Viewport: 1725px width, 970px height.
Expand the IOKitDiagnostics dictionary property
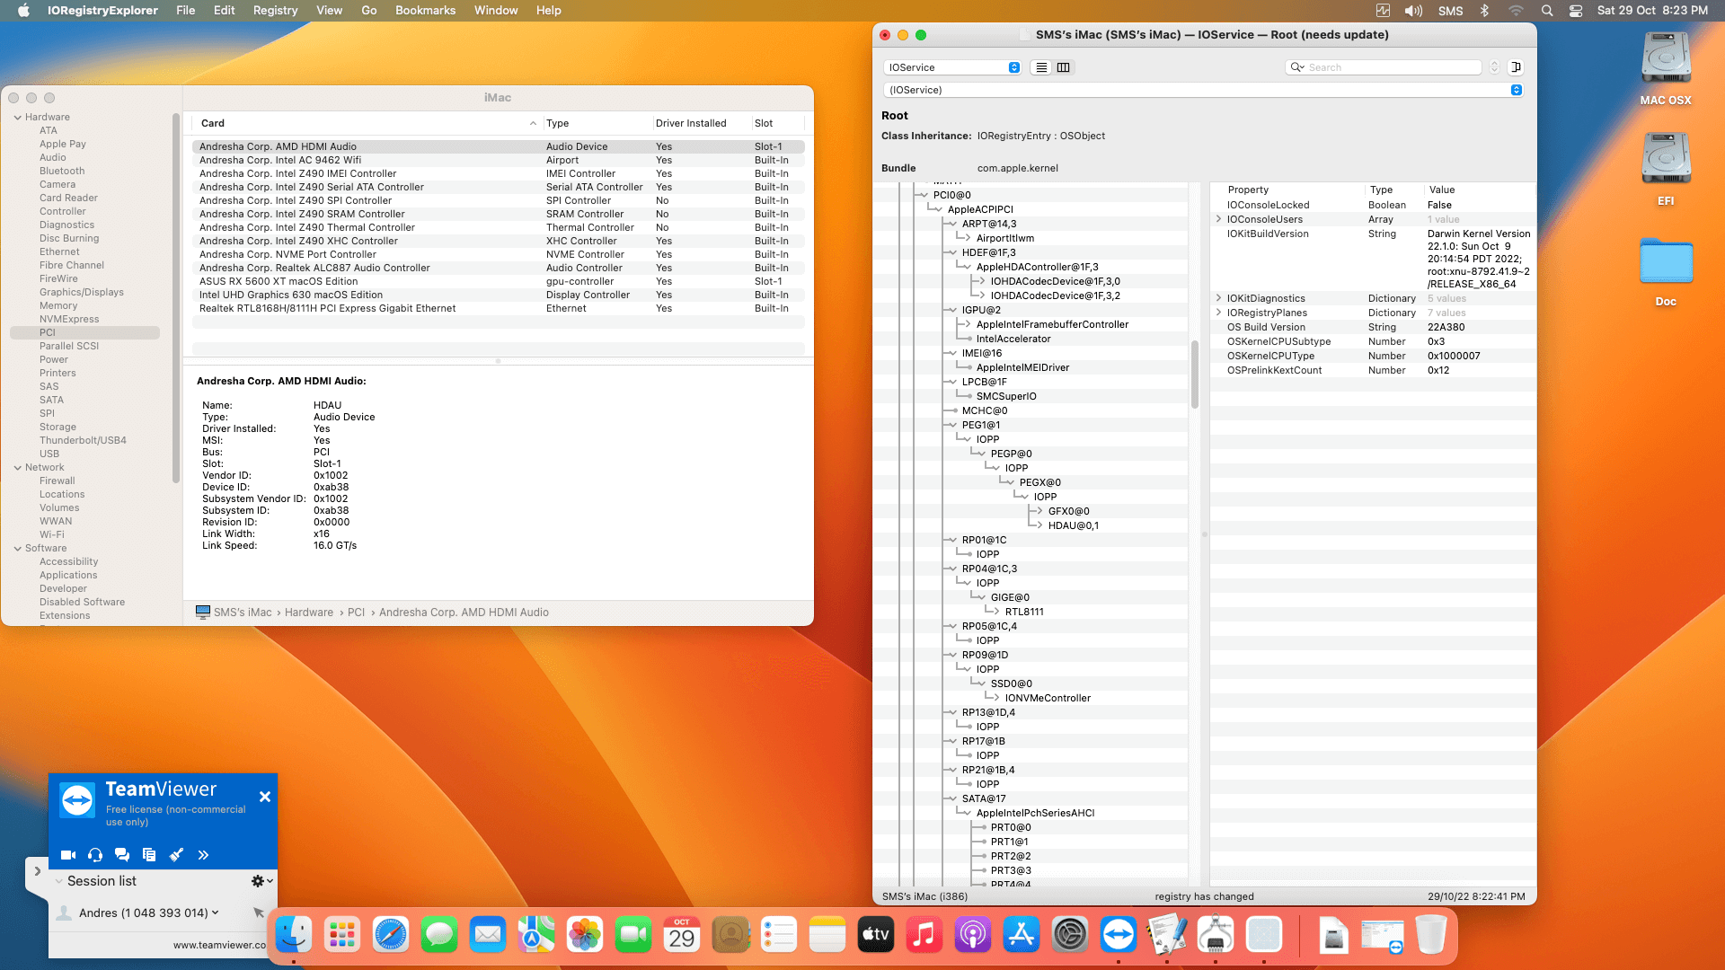tap(1218, 298)
